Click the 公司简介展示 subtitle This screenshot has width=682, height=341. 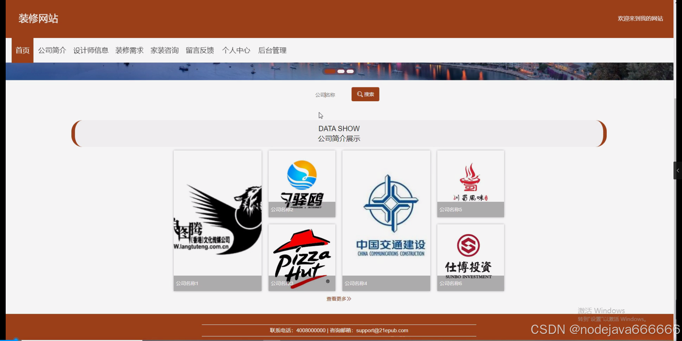point(339,139)
